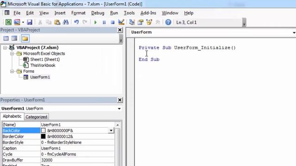Click the Properties list scroll up arrow
Screen dimensions: 296x166
(117, 125)
